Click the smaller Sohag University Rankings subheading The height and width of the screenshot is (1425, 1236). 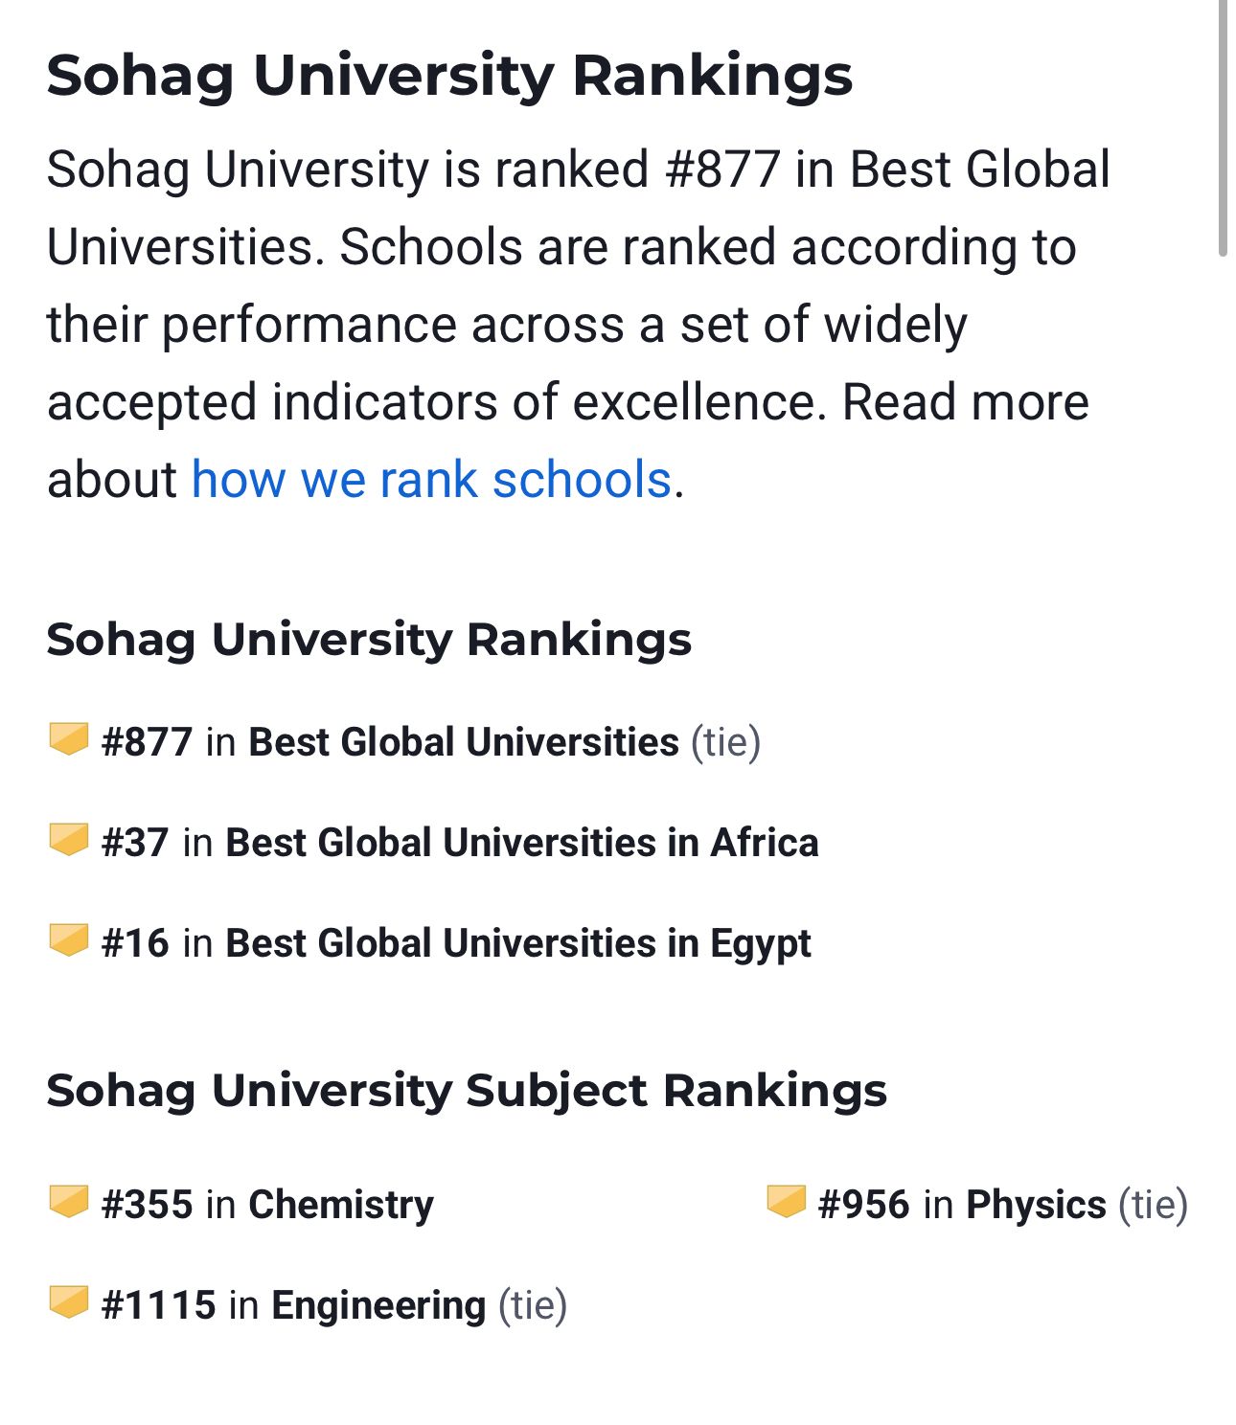click(x=369, y=639)
